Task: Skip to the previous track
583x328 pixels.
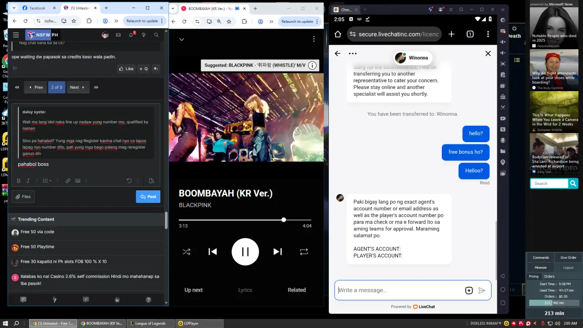Action: (x=212, y=251)
